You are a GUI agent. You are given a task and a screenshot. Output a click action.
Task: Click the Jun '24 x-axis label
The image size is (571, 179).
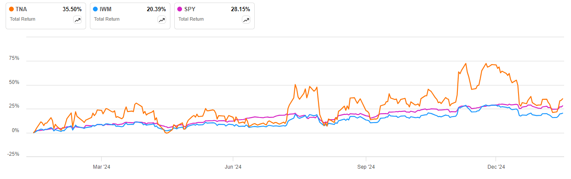(x=233, y=167)
